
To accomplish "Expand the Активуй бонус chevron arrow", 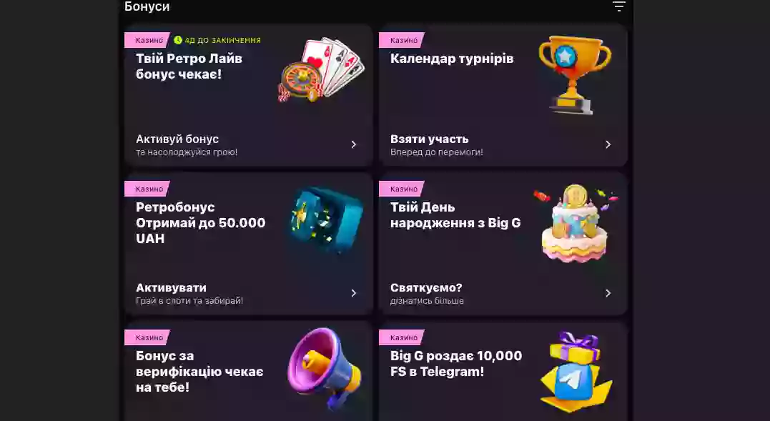I will click(x=354, y=144).
